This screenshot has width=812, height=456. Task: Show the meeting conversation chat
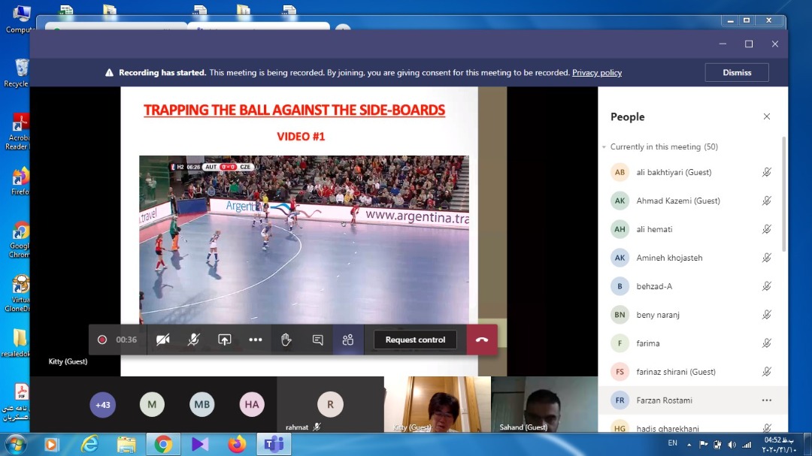[x=317, y=340]
